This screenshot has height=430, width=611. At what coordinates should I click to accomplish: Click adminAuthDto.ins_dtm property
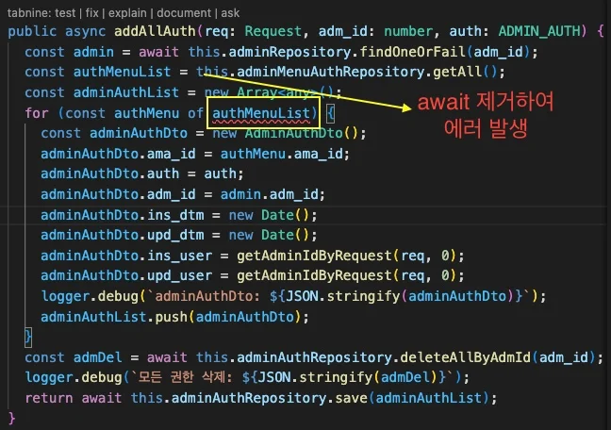123,215
